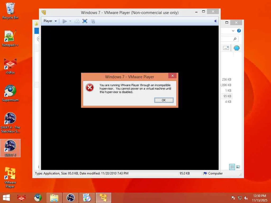
Task: Open the Windows Start button
Action: 6,198
